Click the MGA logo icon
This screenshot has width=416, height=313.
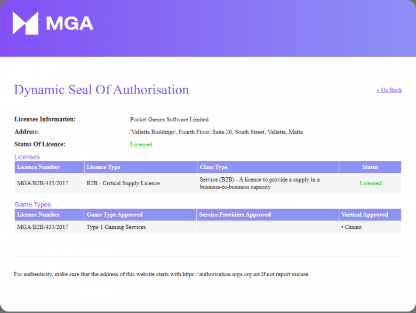point(26,23)
